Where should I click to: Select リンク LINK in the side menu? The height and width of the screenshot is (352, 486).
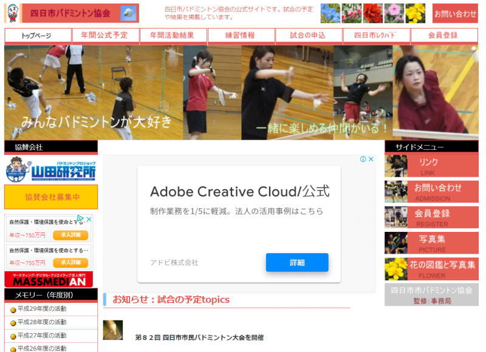click(431, 166)
